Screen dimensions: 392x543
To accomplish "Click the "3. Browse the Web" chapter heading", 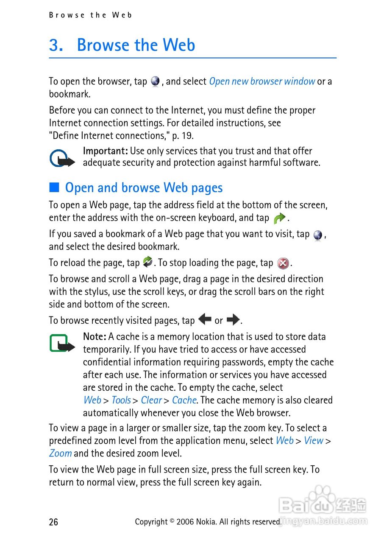I will coord(122,45).
